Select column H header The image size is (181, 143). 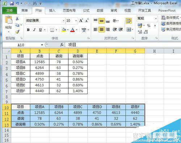154,51
